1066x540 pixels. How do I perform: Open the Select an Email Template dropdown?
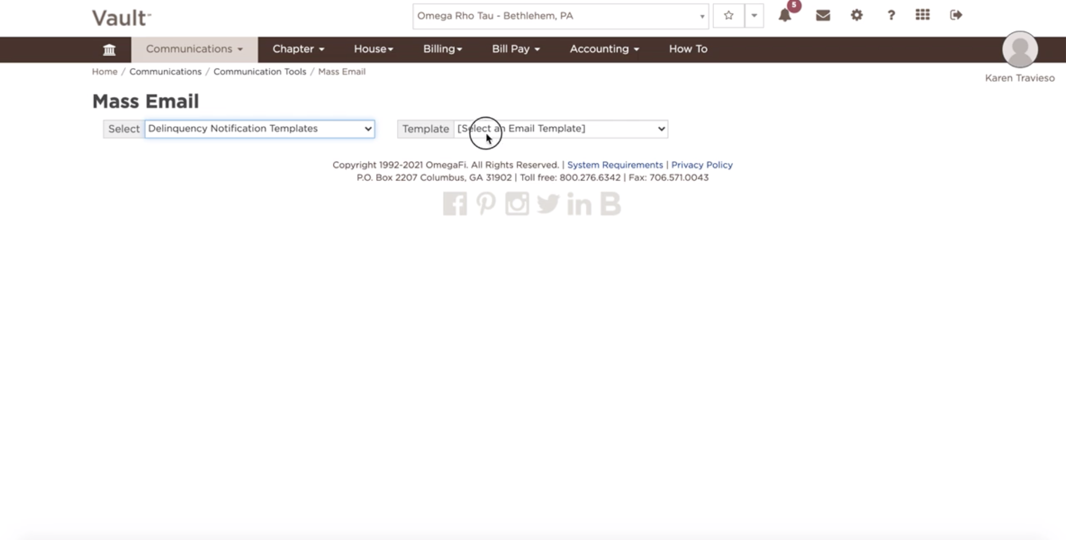click(x=560, y=129)
